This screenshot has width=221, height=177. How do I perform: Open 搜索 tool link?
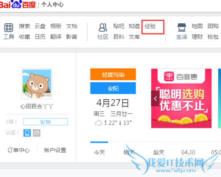[24, 26]
